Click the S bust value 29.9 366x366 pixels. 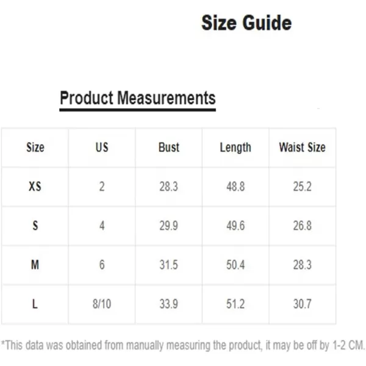click(169, 226)
